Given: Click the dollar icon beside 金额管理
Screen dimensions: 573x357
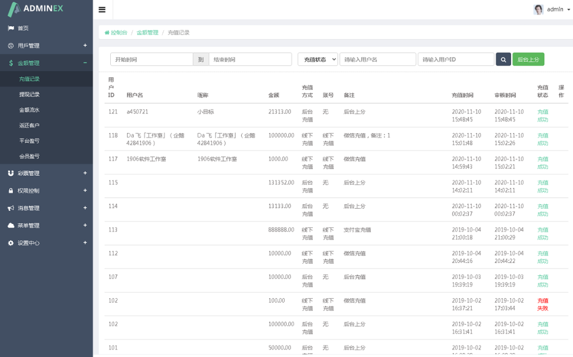Looking at the screenshot, I should click(10, 63).
